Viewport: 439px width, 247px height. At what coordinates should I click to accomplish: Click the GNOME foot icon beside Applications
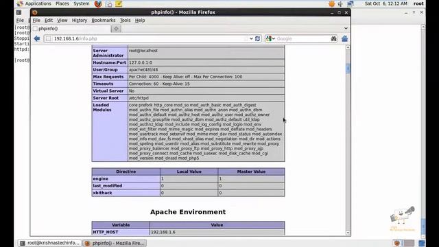tap(20, 3)
